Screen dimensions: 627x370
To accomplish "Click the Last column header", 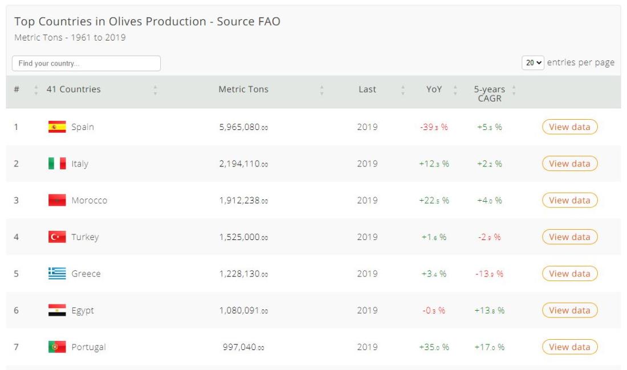I will click(367, 89).
